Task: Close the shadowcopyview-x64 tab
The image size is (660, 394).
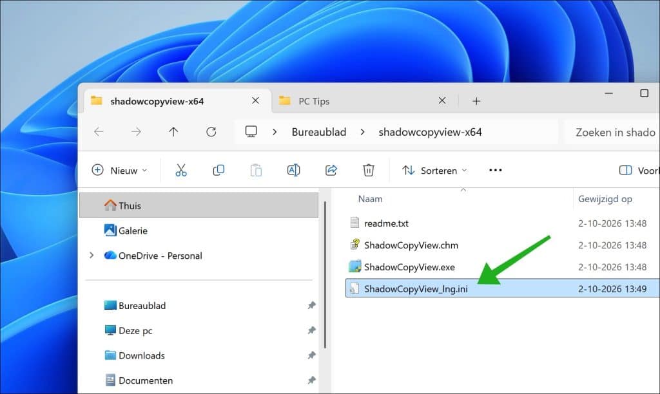Action: point(255,100)
